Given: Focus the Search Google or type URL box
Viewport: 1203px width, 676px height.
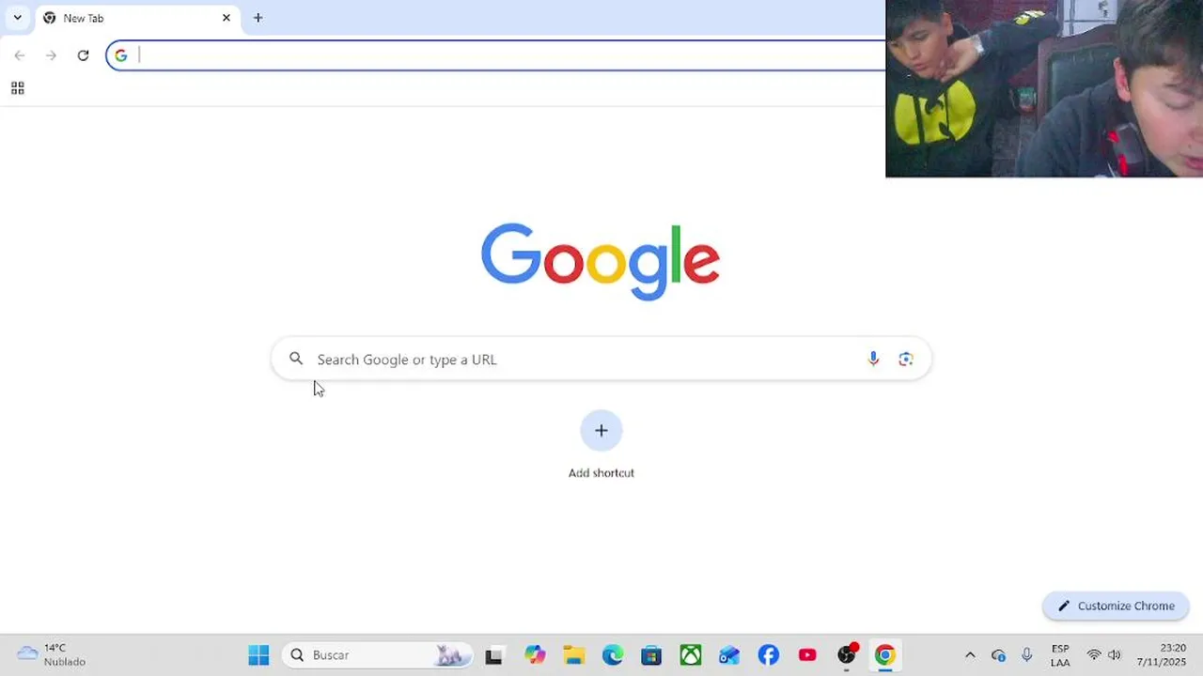Looking at the screenshot, I should click(601, 359).
